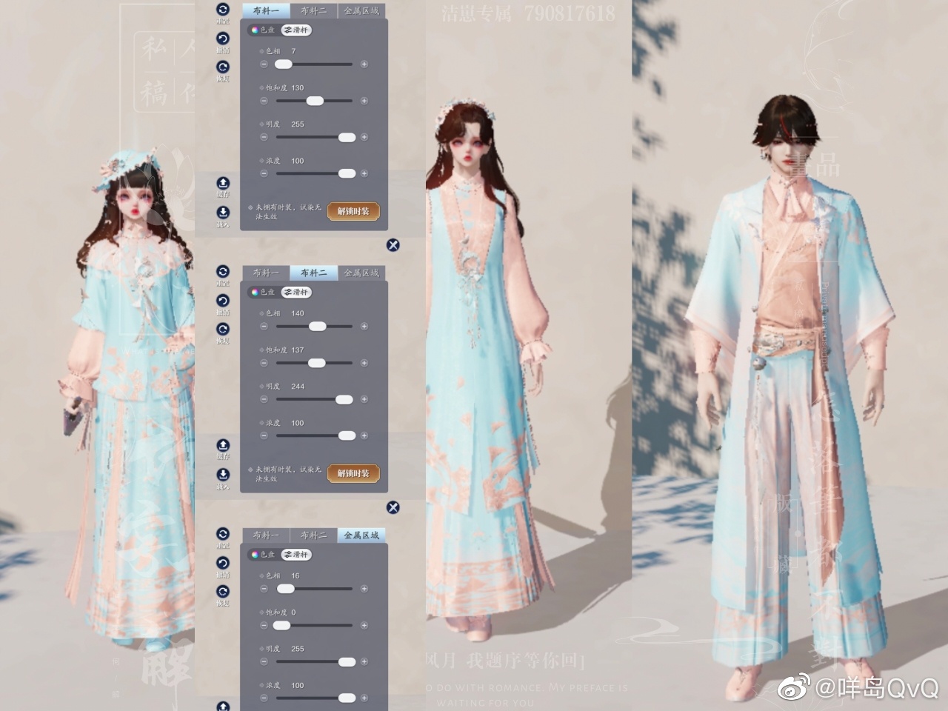Image resolution: width=948 pixels, height=711 pixels.
Task: Click the @咩岛QvQ Weibo watermark handle
Action: (x=877, y=689)
